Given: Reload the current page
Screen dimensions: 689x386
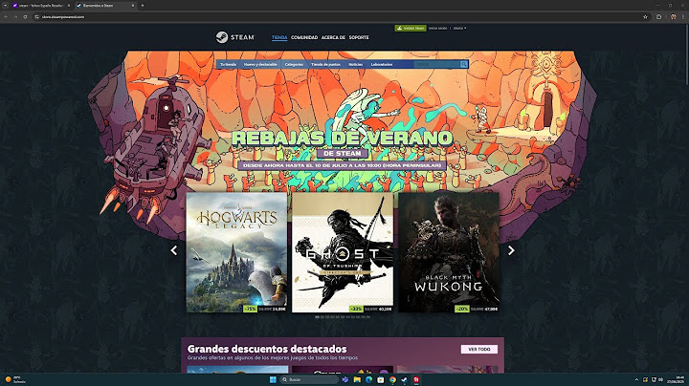Looking at the screenshot, I should [25, 16].
